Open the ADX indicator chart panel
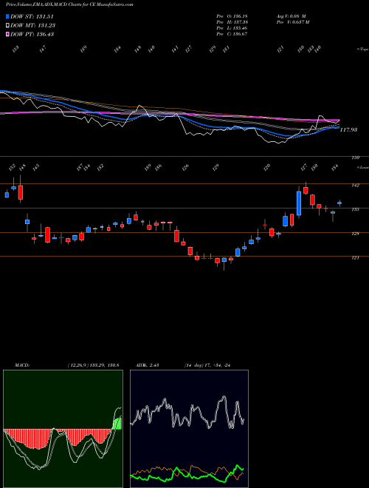Image resolution: width=369 pixels, height=488 pixels. [x=189, y=429]
